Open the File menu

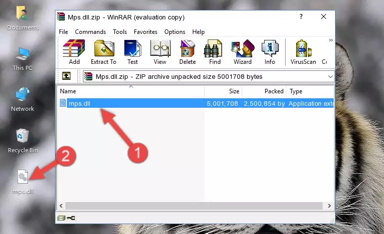(63, 32)
